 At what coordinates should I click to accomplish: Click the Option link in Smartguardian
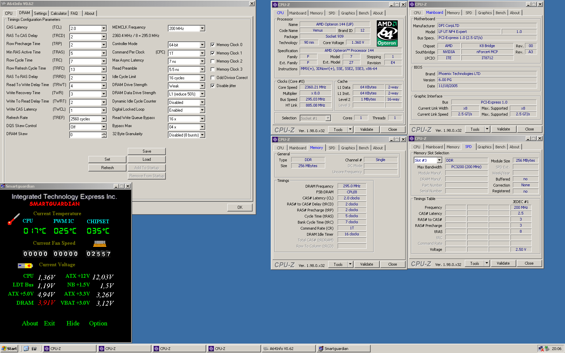[98, 323]
